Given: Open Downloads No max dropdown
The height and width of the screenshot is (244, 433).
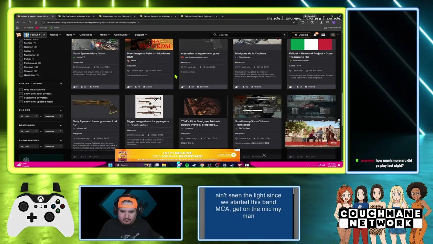Looking at the screenshot, I should coord(53,131).
